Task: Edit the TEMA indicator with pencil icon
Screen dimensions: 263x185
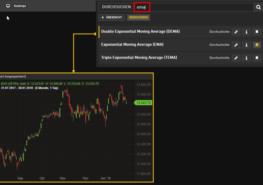Action: point(236,58)
